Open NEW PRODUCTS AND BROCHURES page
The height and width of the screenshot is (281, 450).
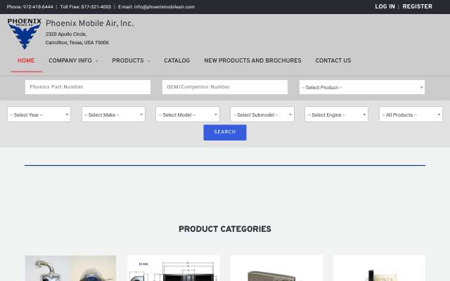coord(252,60)
